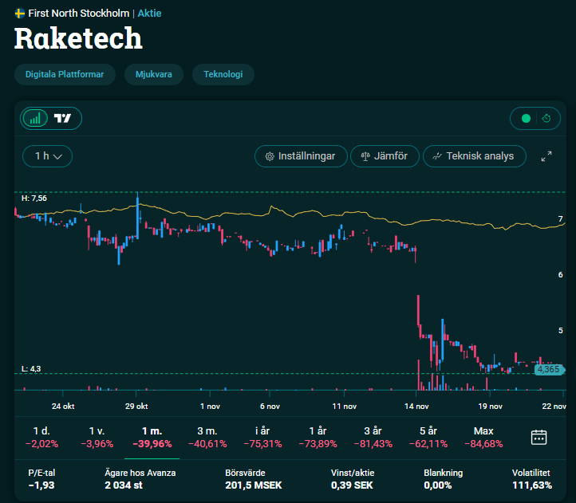Click the P/E-tal value -1,93

pos(41,485)
